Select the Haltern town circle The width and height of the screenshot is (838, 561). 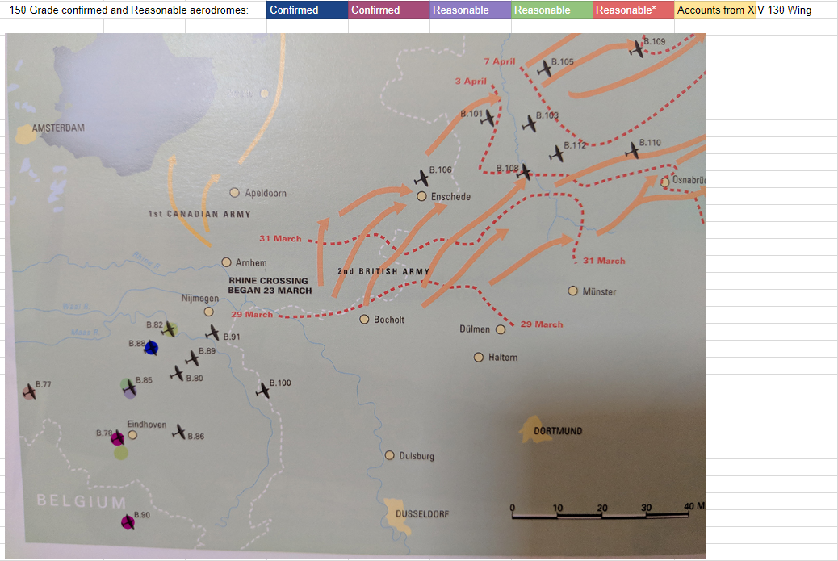(x=479, y=357)
